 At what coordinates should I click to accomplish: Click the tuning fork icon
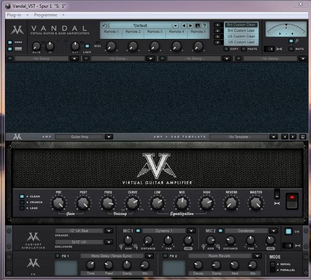(296, 41)
